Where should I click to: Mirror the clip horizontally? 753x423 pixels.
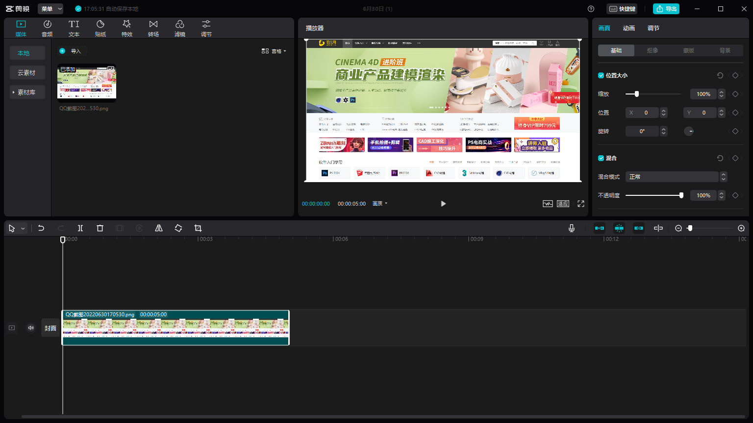click(159, 228)
